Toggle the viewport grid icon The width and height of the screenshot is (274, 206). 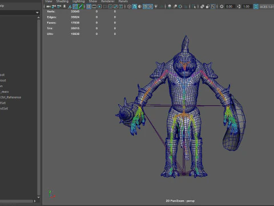click(x=89, y=6)
